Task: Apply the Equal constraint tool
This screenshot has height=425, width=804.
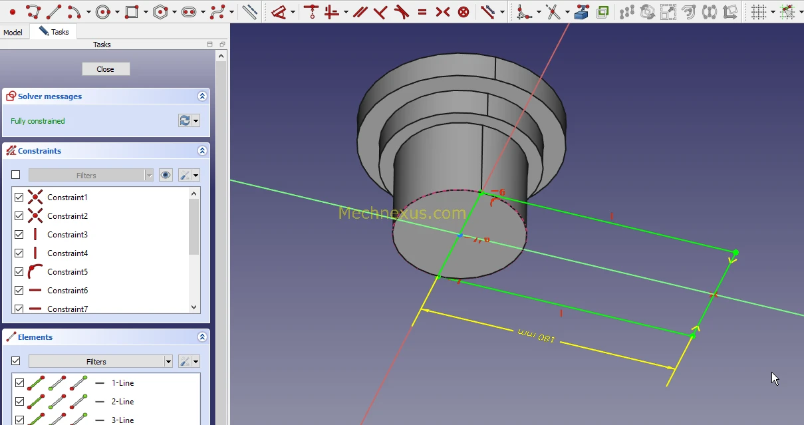Action: 422,11
